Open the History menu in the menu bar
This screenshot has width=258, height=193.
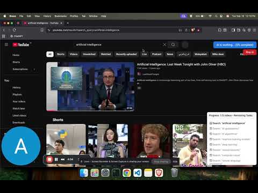click(x=47, y=16)
